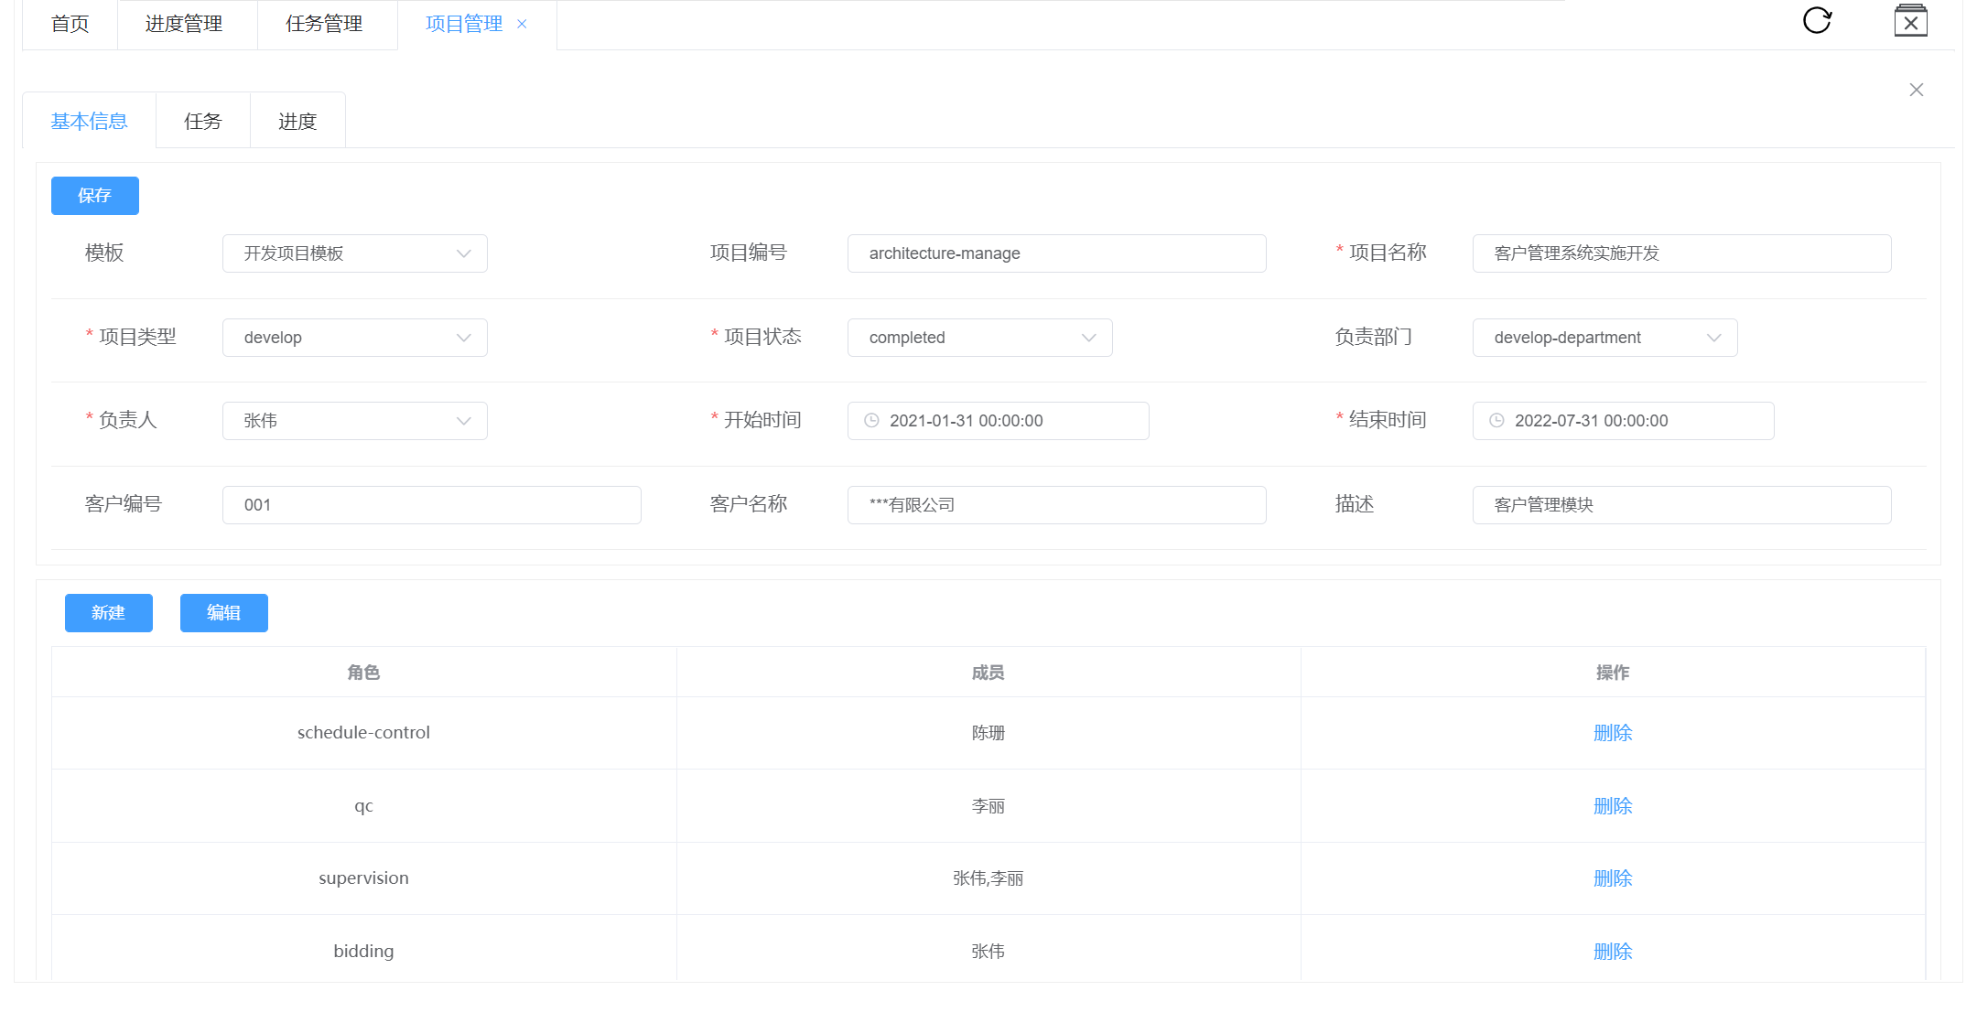Switch to the 进度 sub-tab
This screenshot has width=1977, height=1023.
pos(297,121)
